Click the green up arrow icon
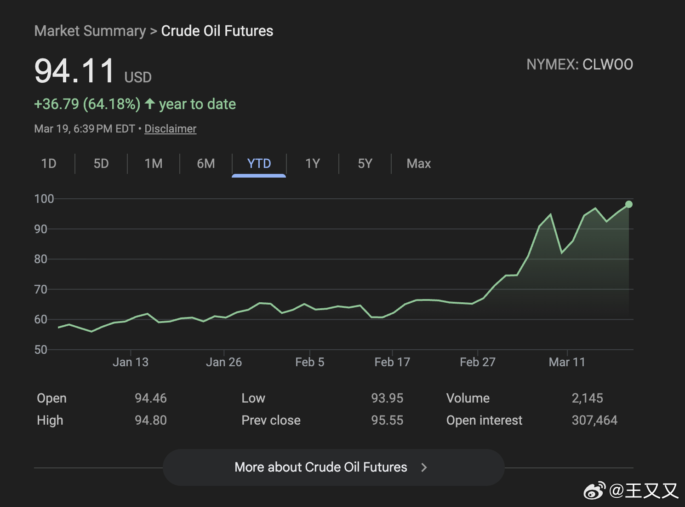Viewport: 685px width, 507px height. [x=150, y=104]
